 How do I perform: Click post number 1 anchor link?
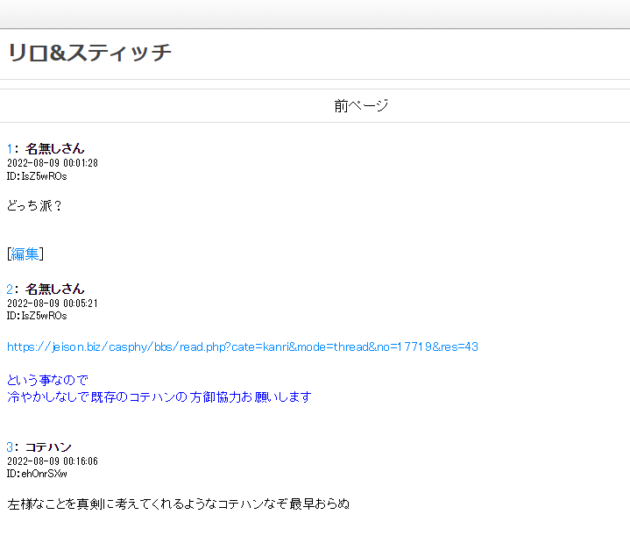click(x=11, y=149)
